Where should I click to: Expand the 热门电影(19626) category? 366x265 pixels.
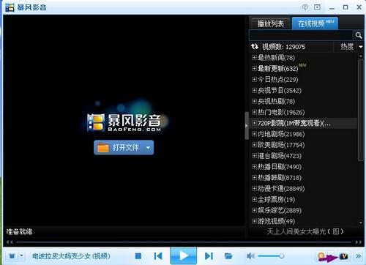(254, 112)
